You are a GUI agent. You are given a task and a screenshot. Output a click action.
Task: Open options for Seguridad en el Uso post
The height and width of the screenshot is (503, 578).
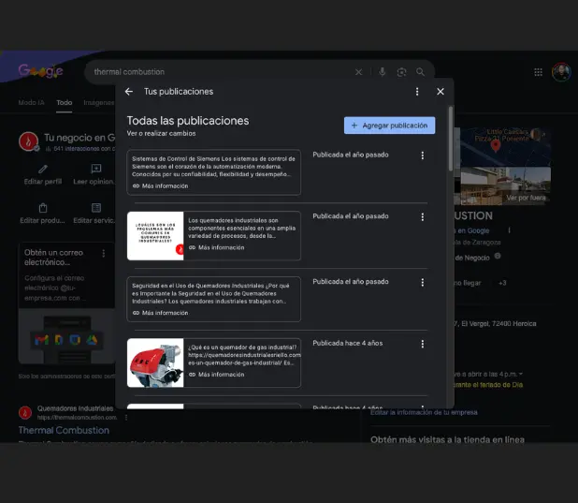(x=423, y=283)
